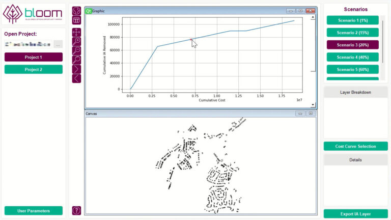Select the zoom in magnifier tool
This screenshot has height=220, width=391.
click(76, 41)
